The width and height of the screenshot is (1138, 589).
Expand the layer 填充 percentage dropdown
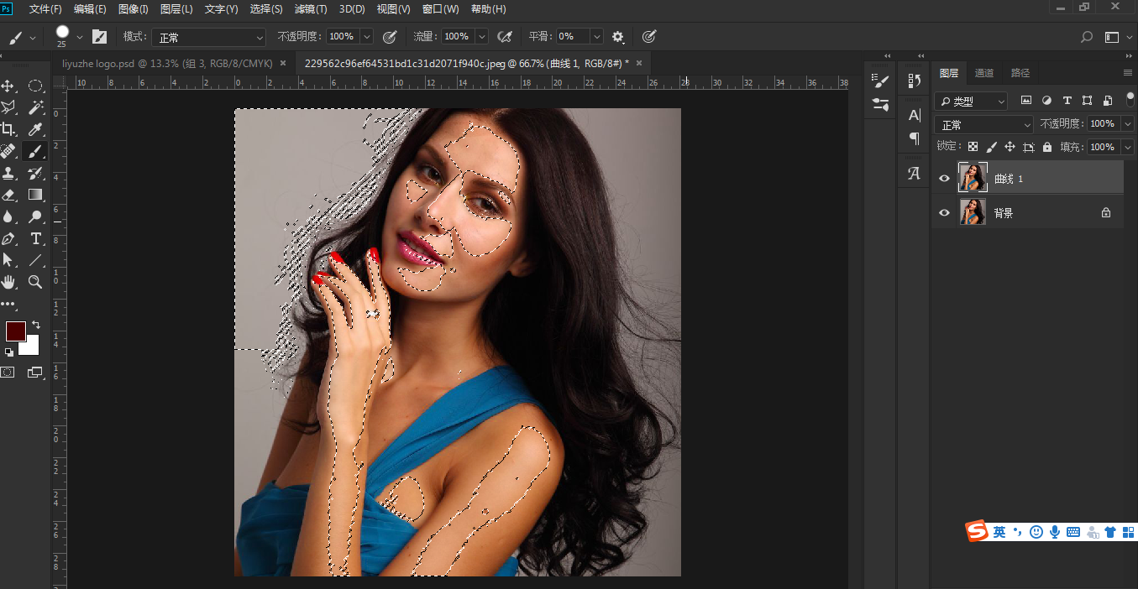pyautogui.click(x=1127, y=147)
